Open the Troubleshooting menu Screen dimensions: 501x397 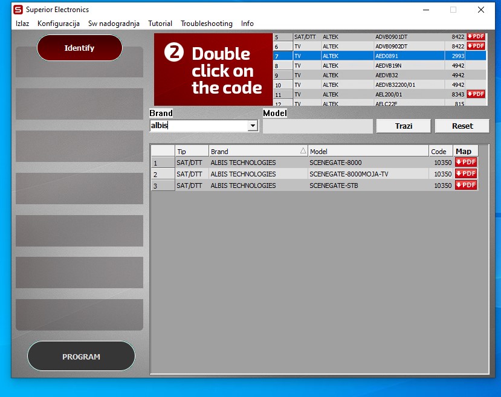(x=207, y=24)
